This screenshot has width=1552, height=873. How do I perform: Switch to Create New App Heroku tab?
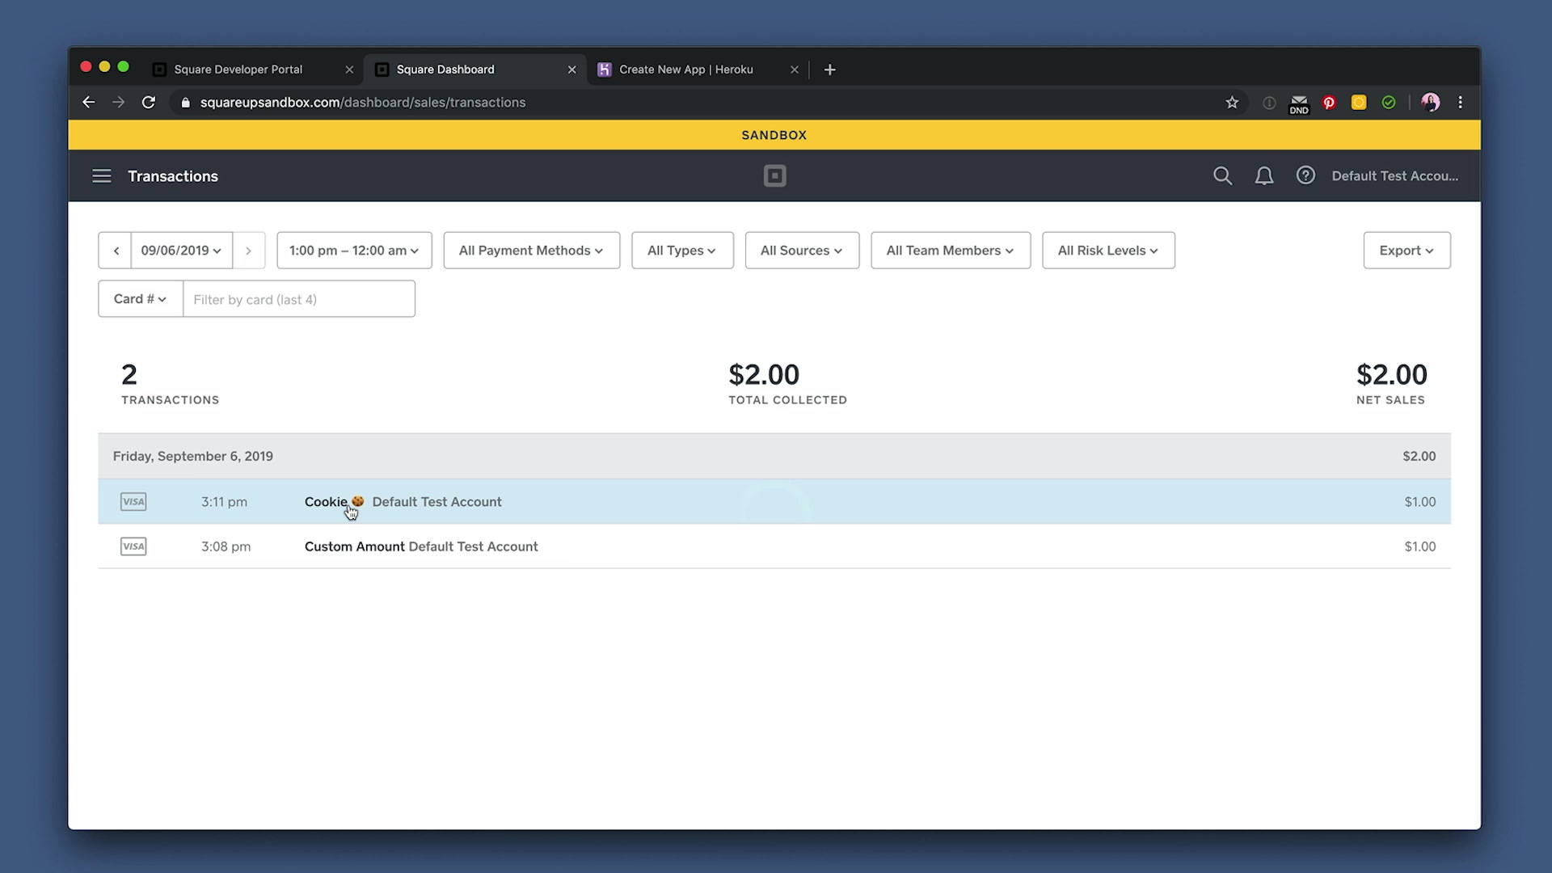click(x=685, y=70)
